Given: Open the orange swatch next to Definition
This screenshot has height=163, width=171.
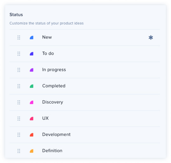Looking at the screenshot, I should click(x=31, y=151).
